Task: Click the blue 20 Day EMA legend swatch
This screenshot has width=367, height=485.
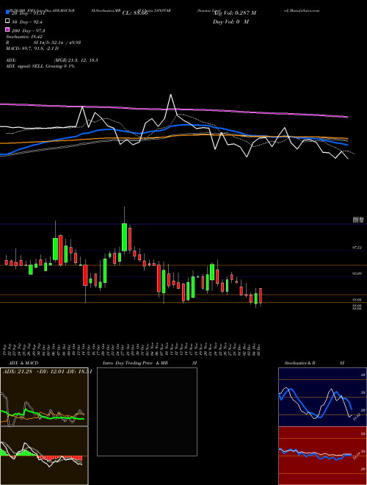Action: (8, 12)
